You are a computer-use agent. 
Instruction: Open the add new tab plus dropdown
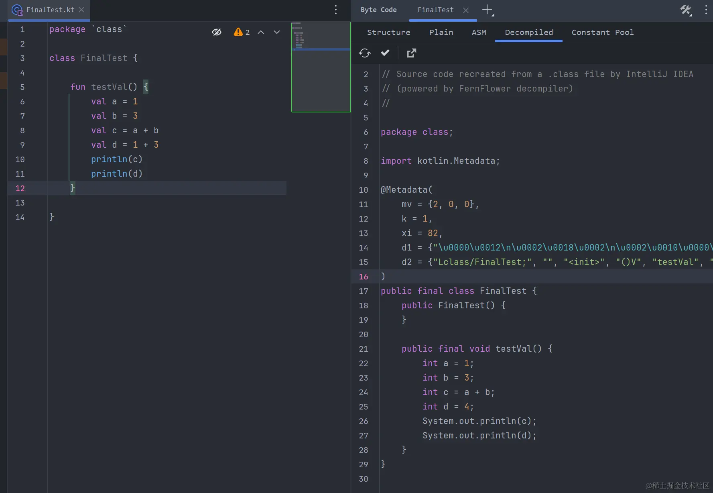[x=488, y=10]
